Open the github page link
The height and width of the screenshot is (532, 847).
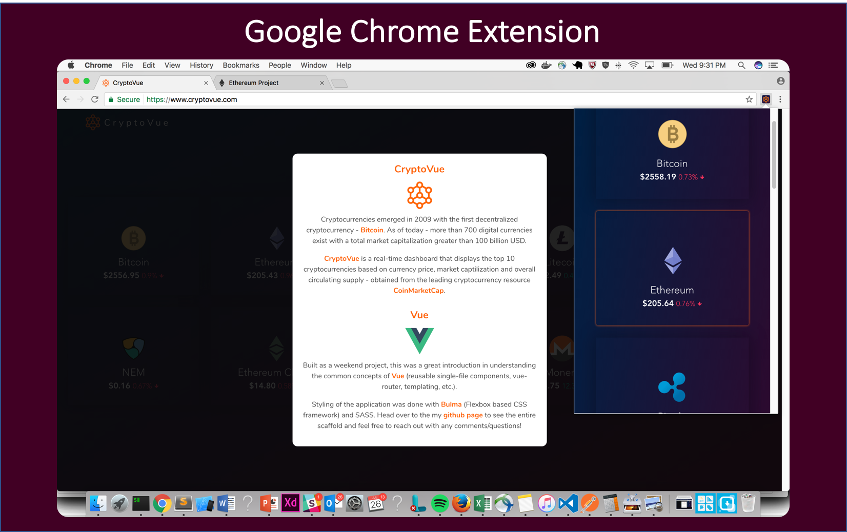463,415
